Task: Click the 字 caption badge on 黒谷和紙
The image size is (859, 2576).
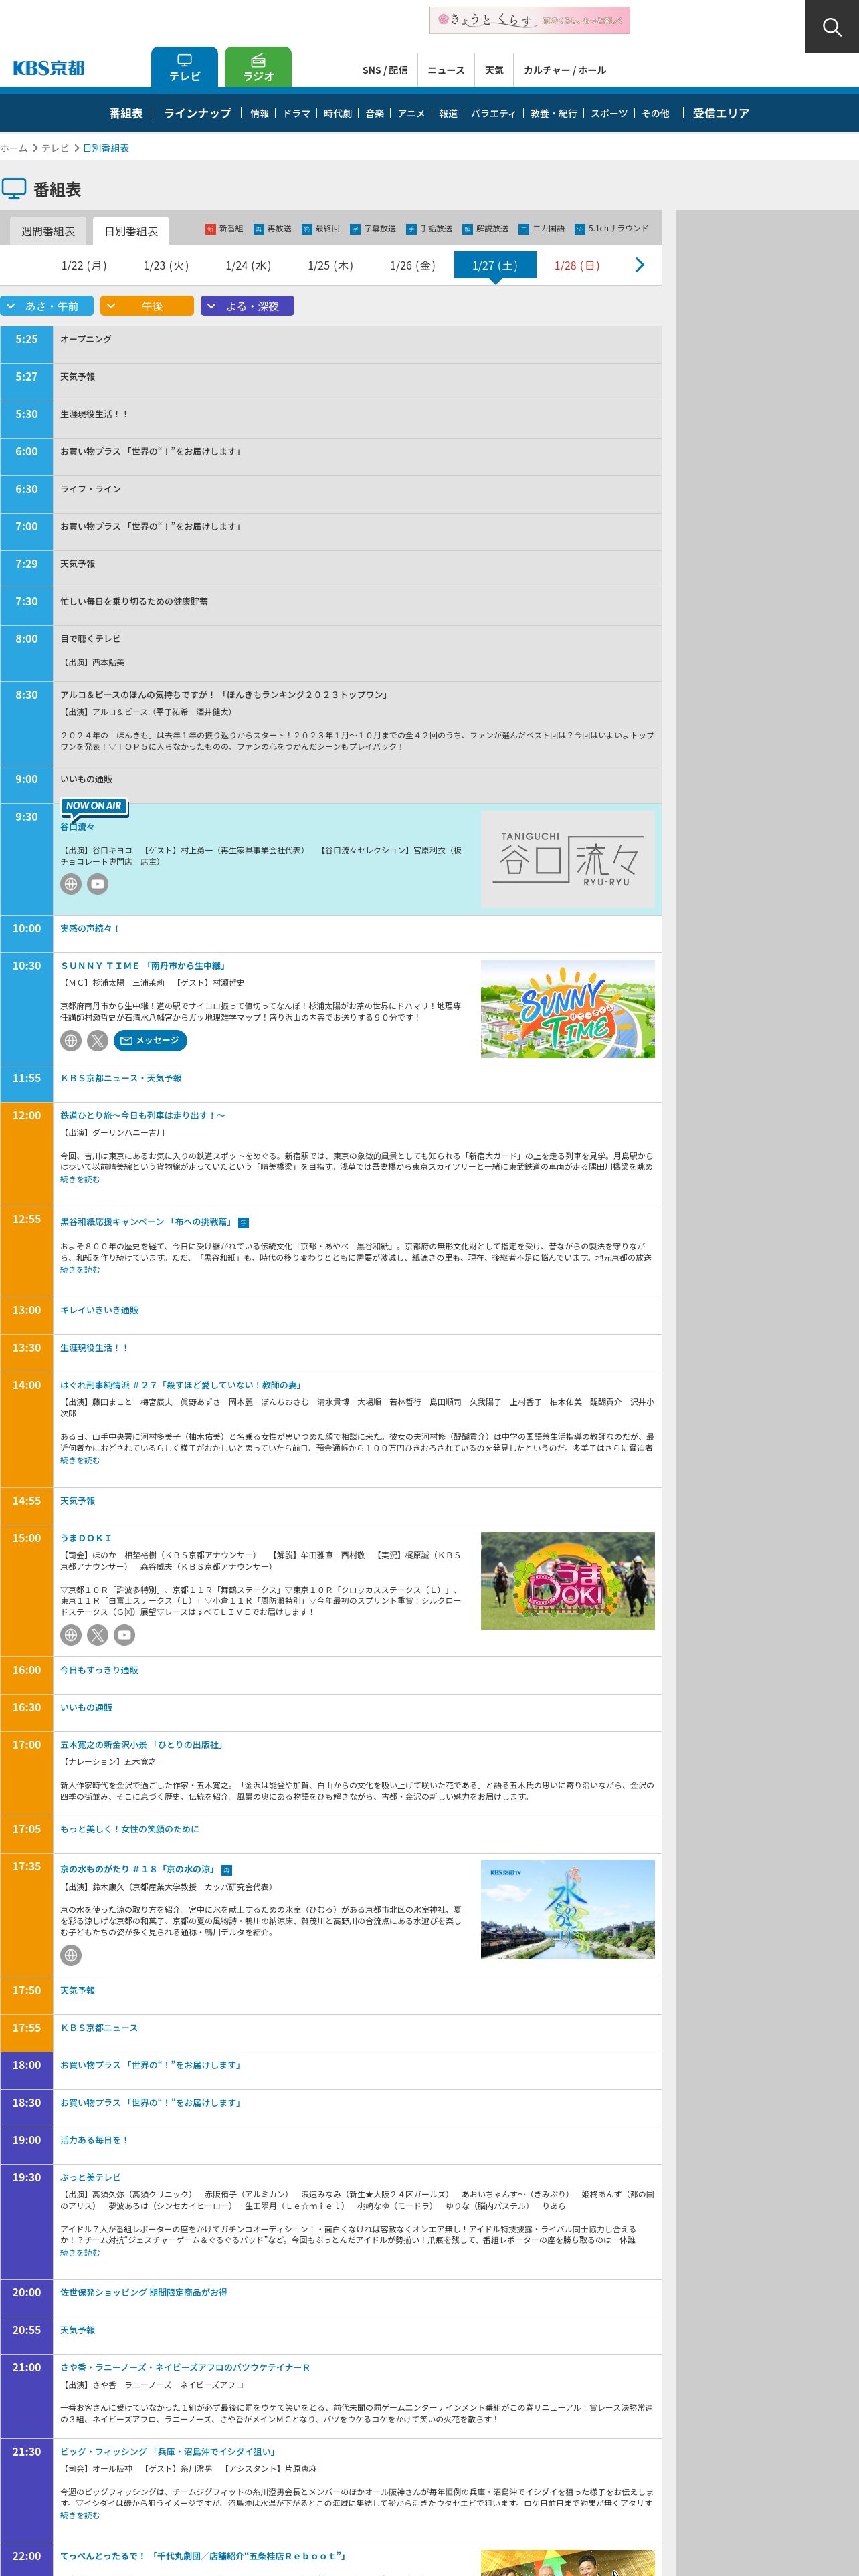Action: click(244, 1223)
